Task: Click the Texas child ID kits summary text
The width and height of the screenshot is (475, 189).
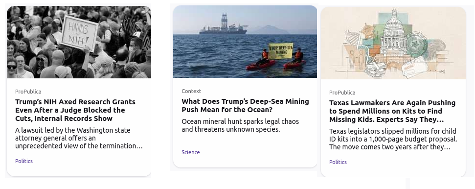Action: point(393,139)
